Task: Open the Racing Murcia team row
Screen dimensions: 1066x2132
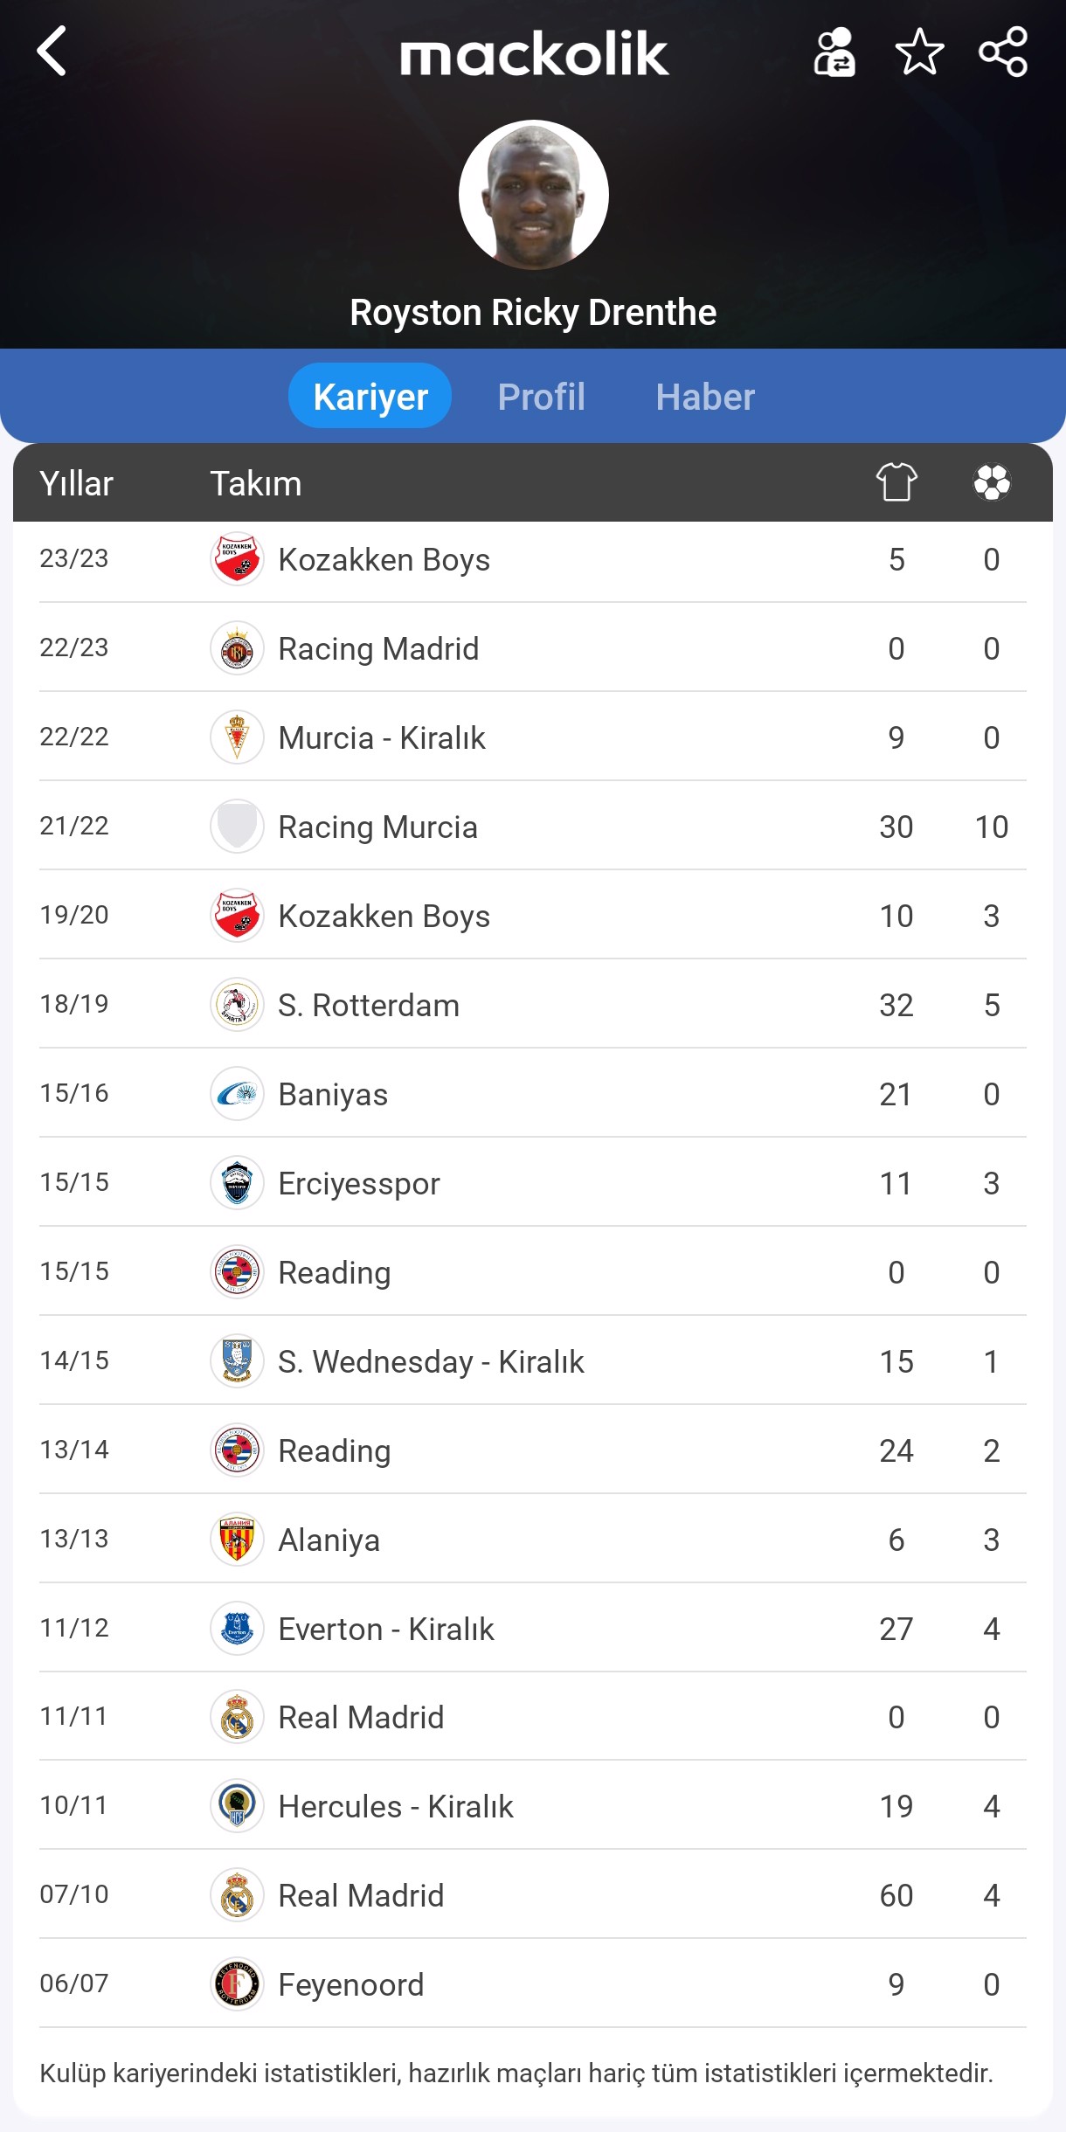Action: (377, 827)
